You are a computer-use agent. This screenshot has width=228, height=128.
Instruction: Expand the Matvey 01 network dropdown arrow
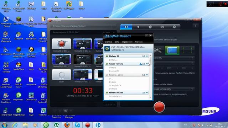tap(147, 56)
